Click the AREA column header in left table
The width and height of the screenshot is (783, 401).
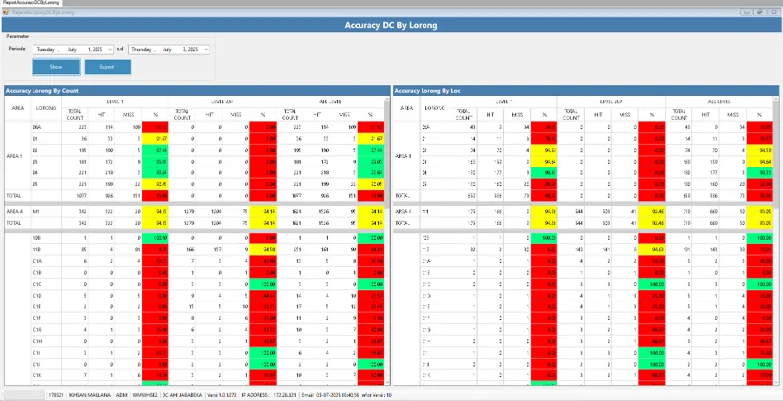(x=18, y=108)
